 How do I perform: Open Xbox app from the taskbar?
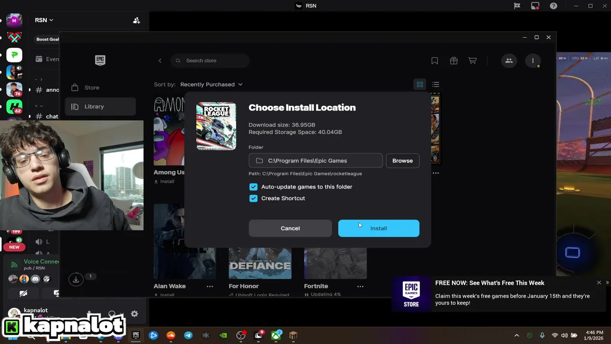(x=276, y=335)
